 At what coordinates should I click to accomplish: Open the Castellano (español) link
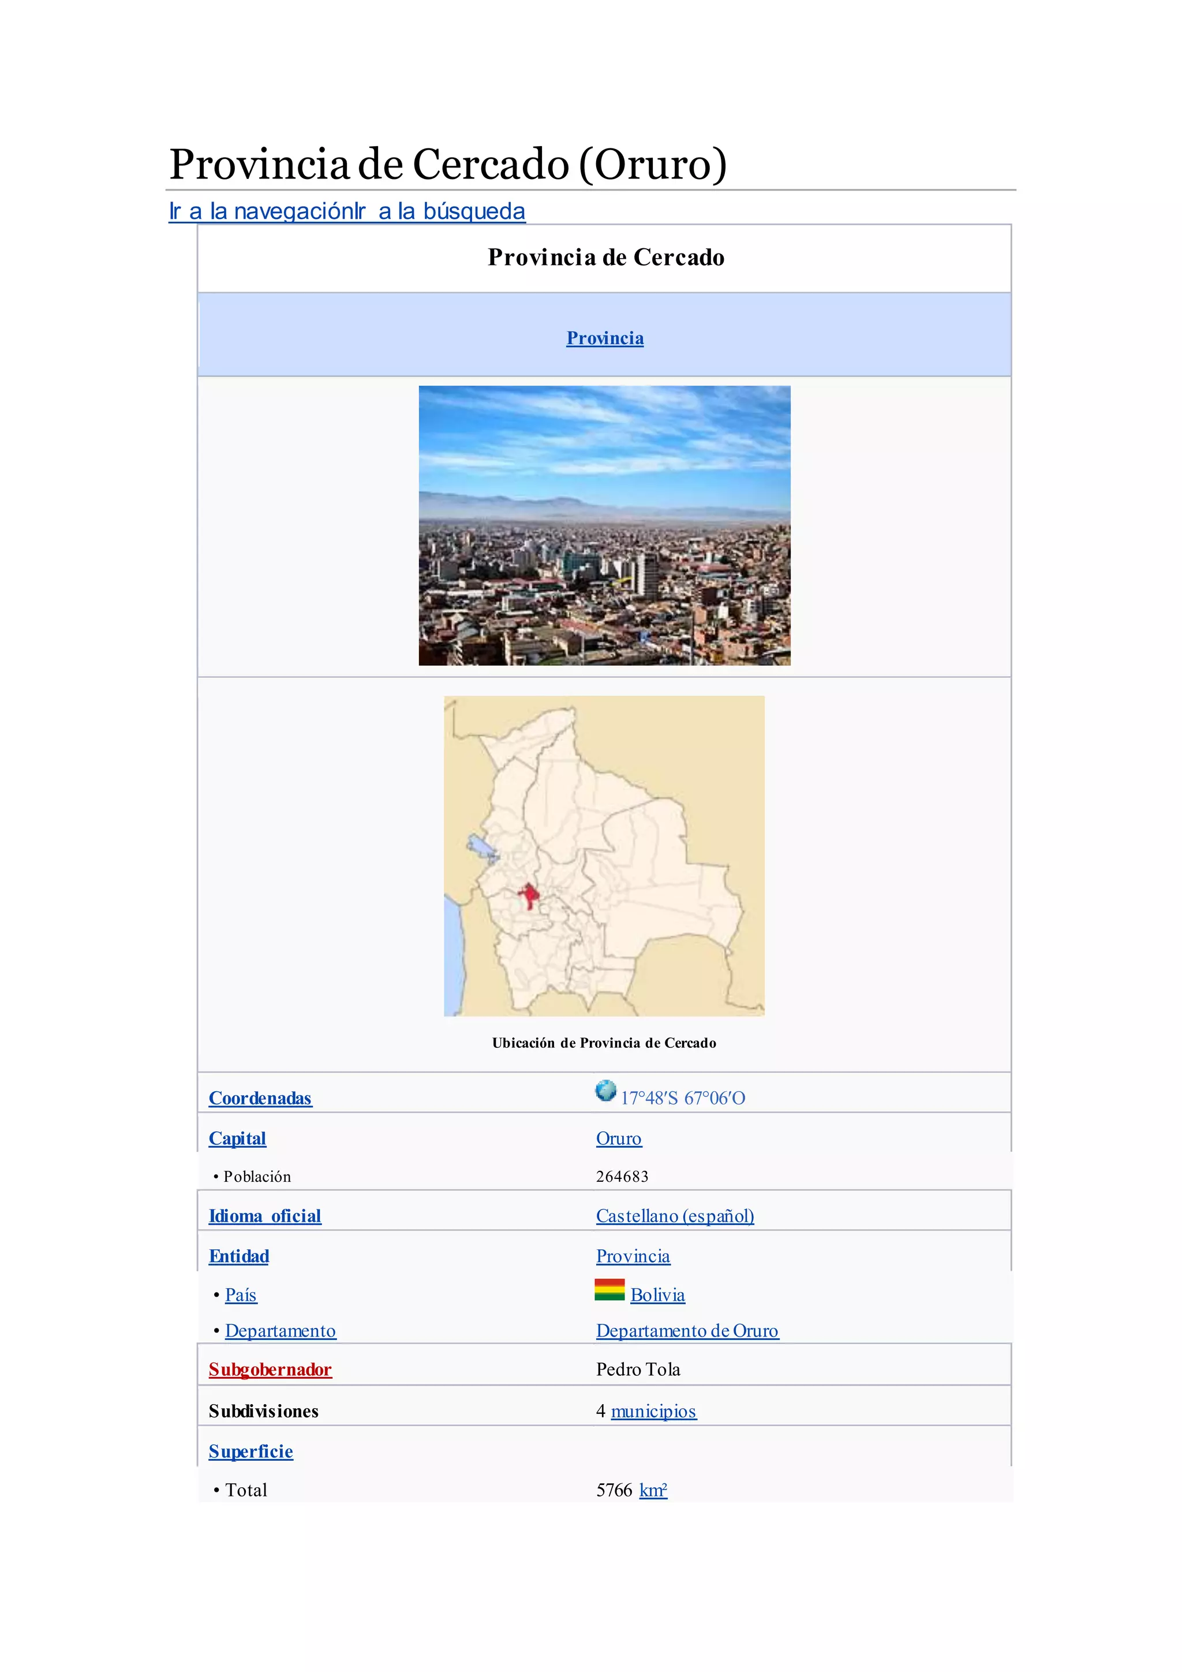tap(675, 1216)
